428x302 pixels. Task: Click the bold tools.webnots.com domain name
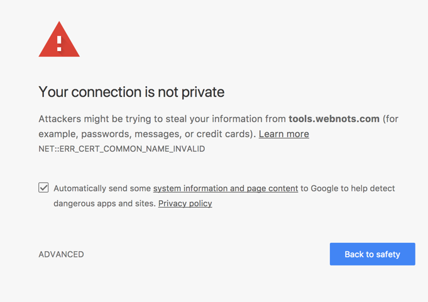click(334, 119)
